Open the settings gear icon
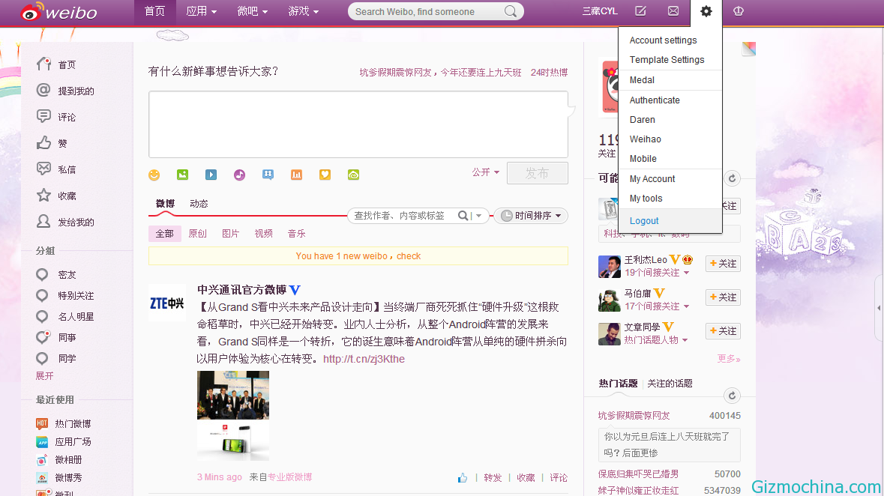The image size is (884, 496). 706,10
